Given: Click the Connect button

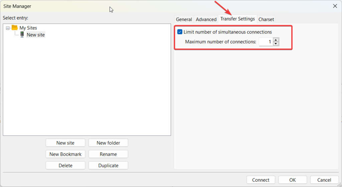Looking at the screenshot, I should coord(261,180).
